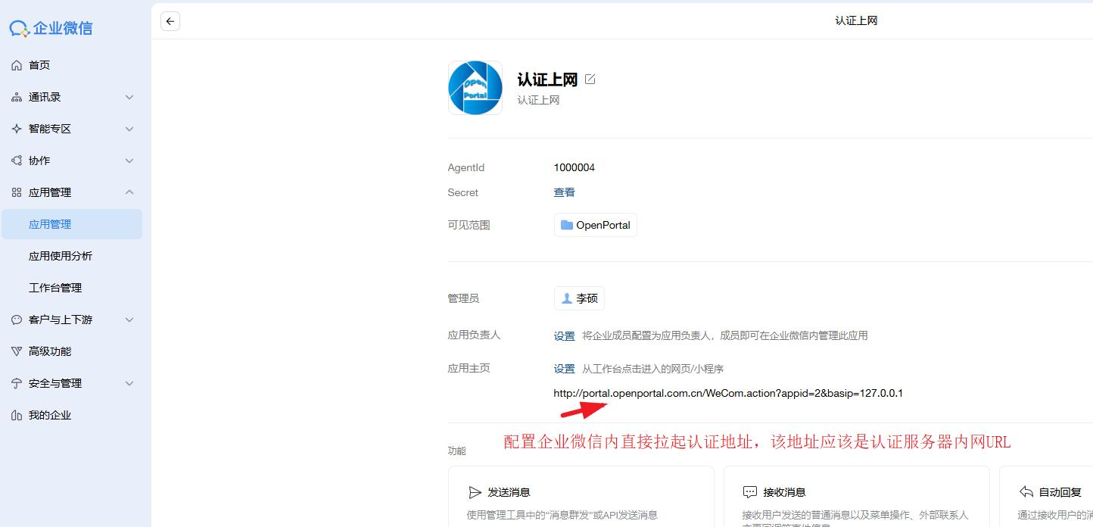Click the 智能专区 sparkle icon
The height and width of the screenshot is (527, 1093).
coord(17,129)
